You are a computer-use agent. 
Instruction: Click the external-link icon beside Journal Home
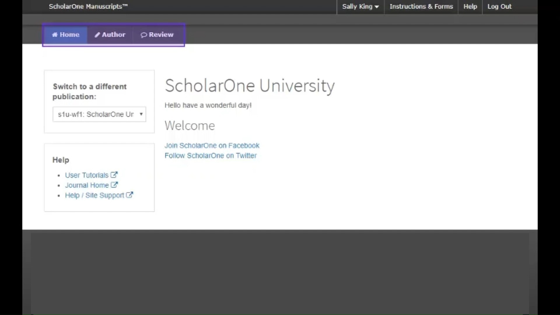114,185
